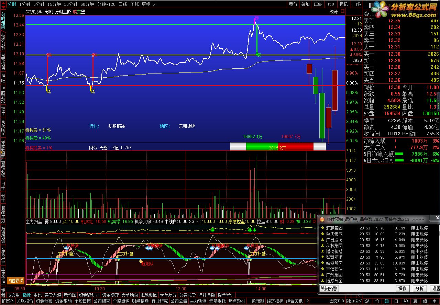Viewport: 440px width, 305px height.
Task: Click the 标记 mark button
Action: tap(343, 4)
